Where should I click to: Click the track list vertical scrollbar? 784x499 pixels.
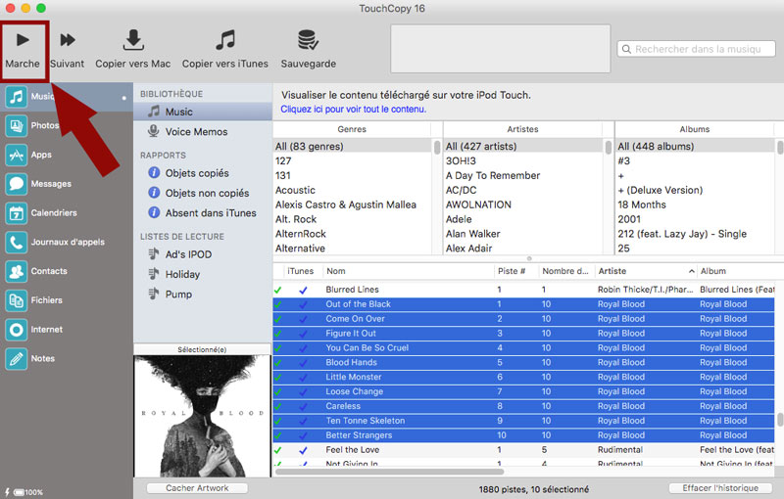tap(779, 419)
